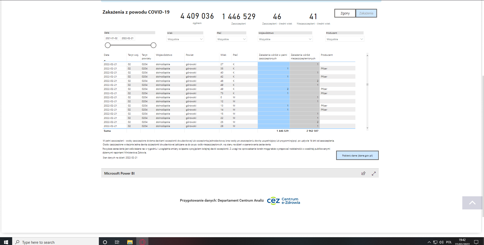This screenshot has width=484, height=245.
Task: Click the end date field 2022-02-21
Action: click(x=127, y=38)
